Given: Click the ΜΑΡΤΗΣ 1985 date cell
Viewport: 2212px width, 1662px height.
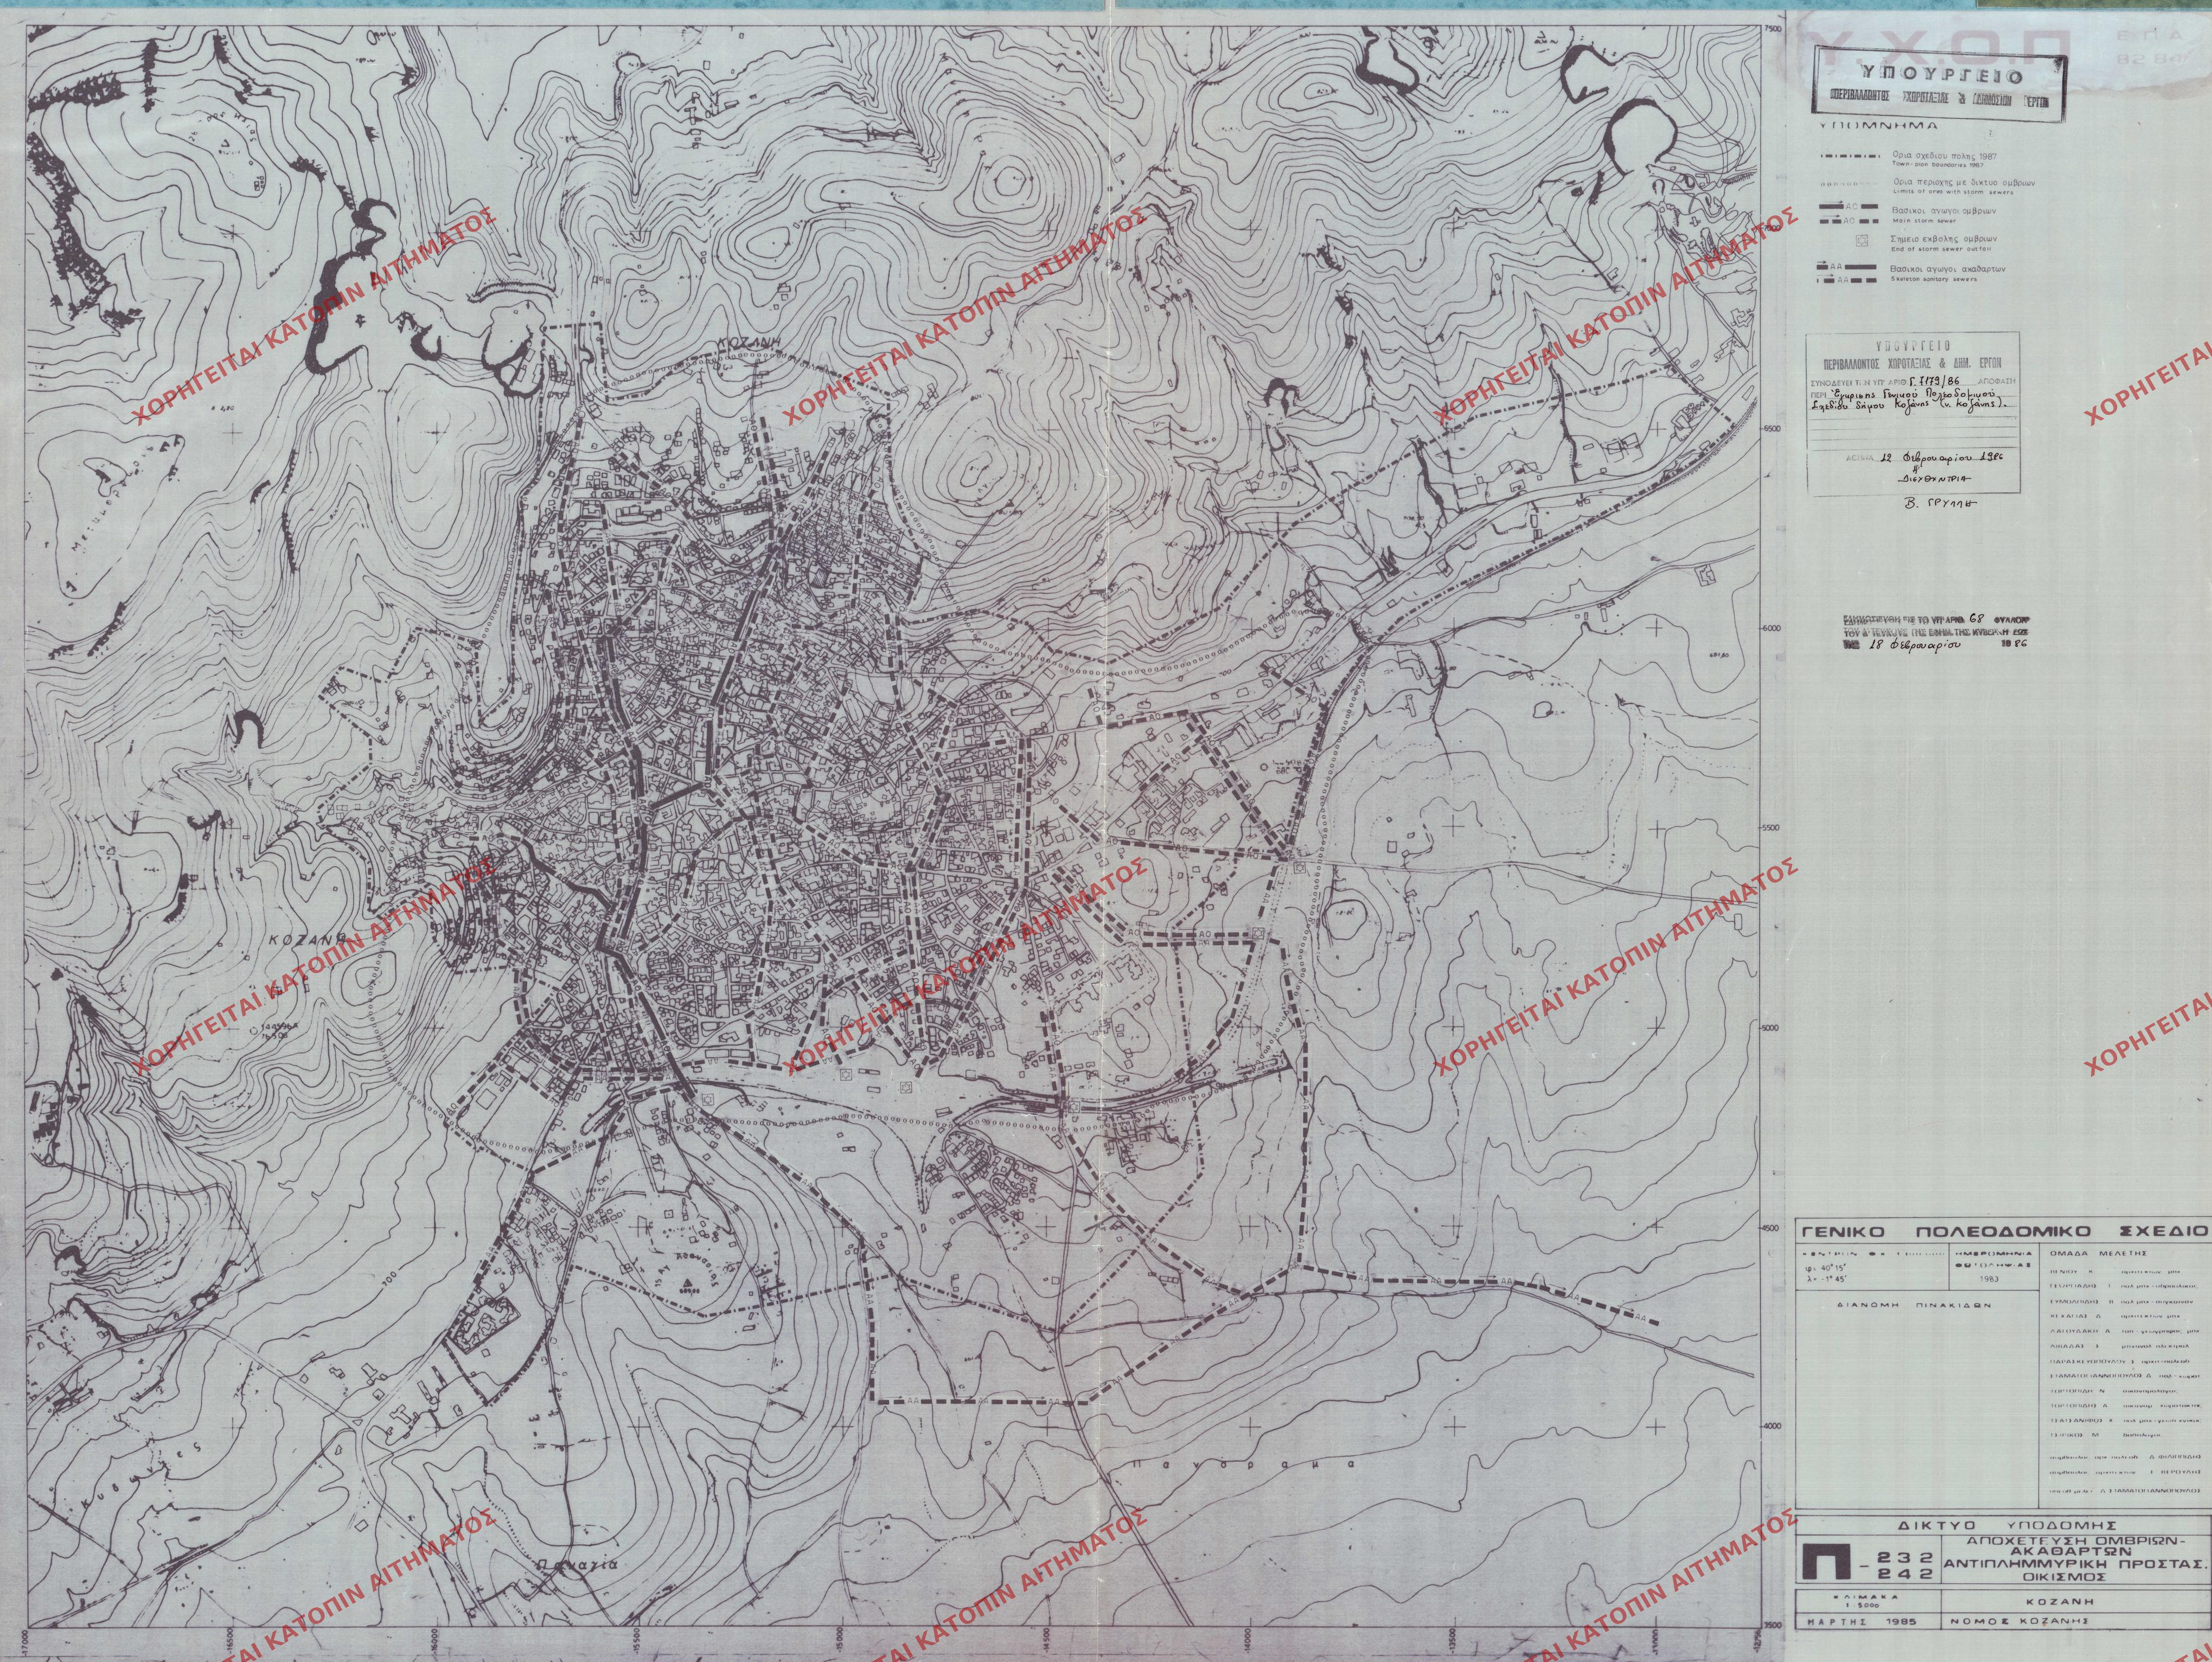Looking at the screenshot, I should 1868,1621.
